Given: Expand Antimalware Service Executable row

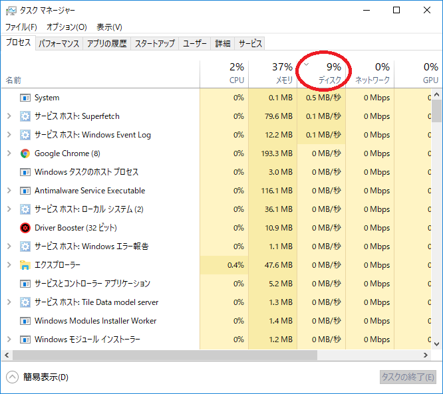Looking at the screenshot, I should tap(9, 191).
